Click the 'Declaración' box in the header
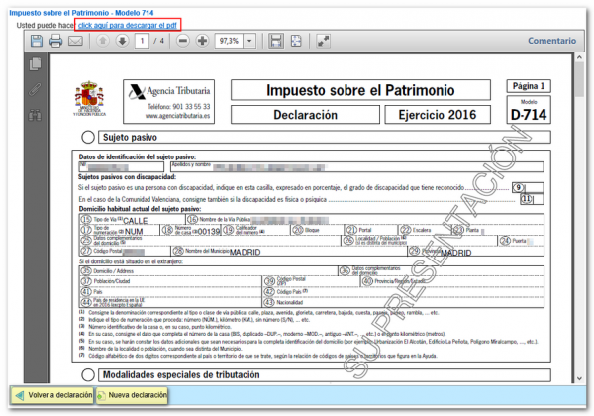Viewport: 594px width, 416px height. coord(305,115)
